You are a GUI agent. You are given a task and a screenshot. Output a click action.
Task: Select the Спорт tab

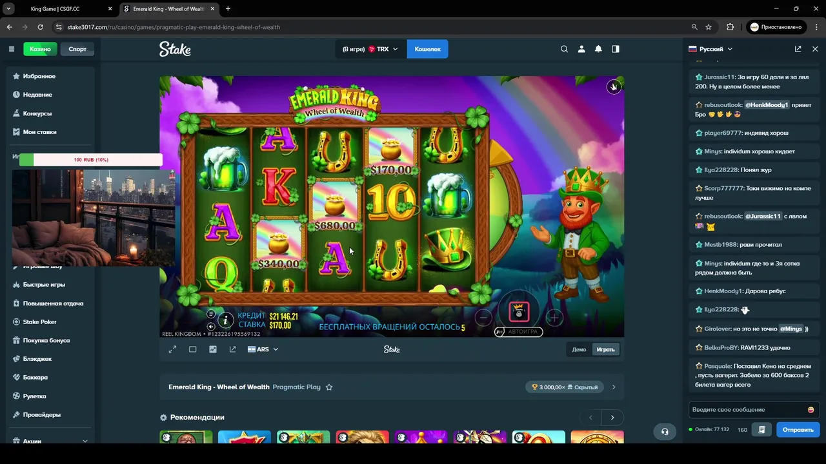pos(77,49)
